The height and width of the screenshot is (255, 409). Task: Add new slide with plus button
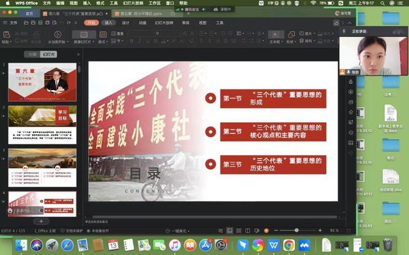click(41, 221)
